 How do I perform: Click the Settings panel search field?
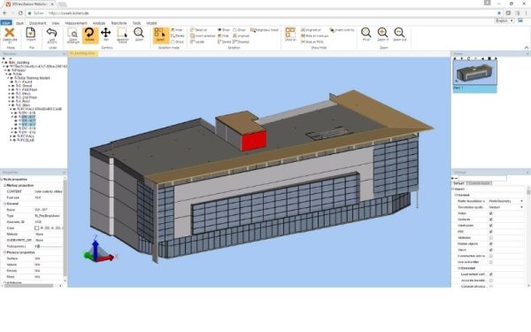[x=482, y=178]
